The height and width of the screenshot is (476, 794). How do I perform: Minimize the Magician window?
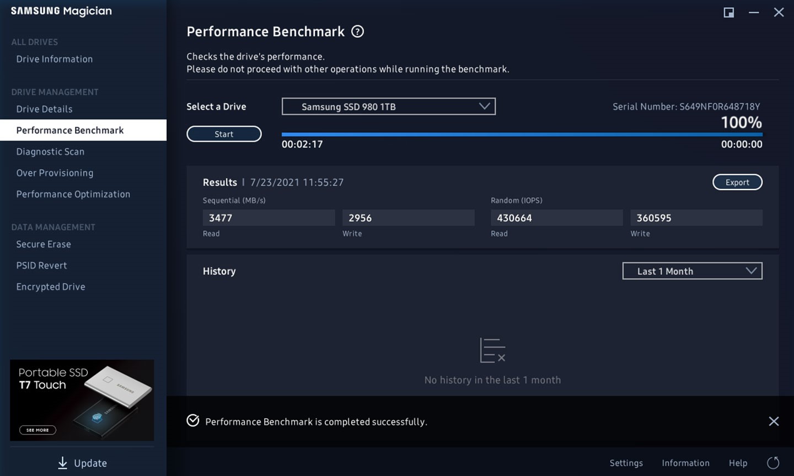pos(754,12)
